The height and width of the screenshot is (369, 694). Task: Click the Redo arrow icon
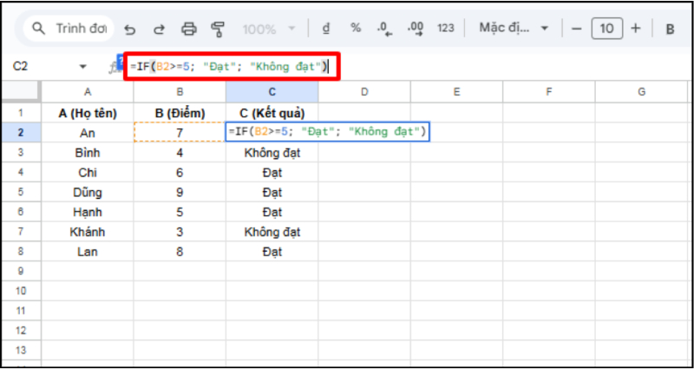(x=159, y=29)
